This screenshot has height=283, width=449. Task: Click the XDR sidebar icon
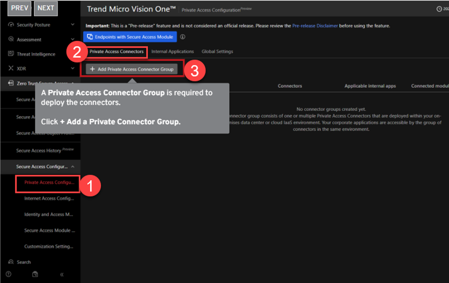pyautogui.click(x=11, y=68)
